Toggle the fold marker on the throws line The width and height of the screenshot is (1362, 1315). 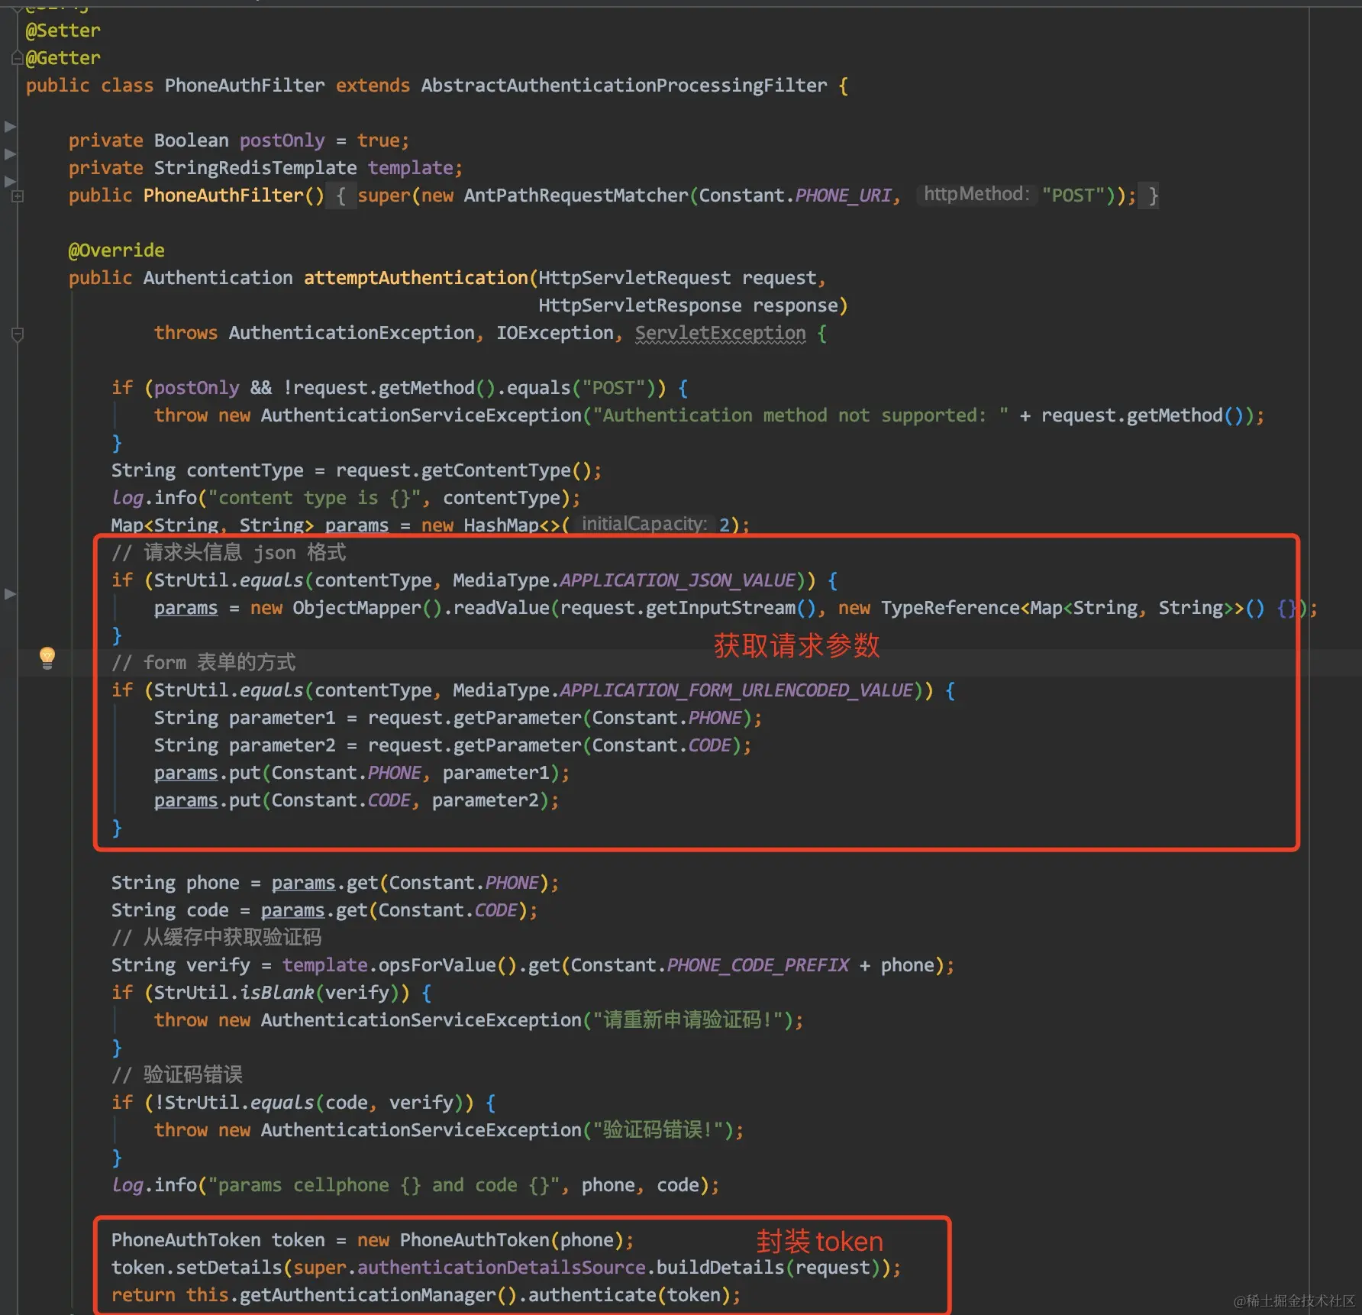click(18, 334)
